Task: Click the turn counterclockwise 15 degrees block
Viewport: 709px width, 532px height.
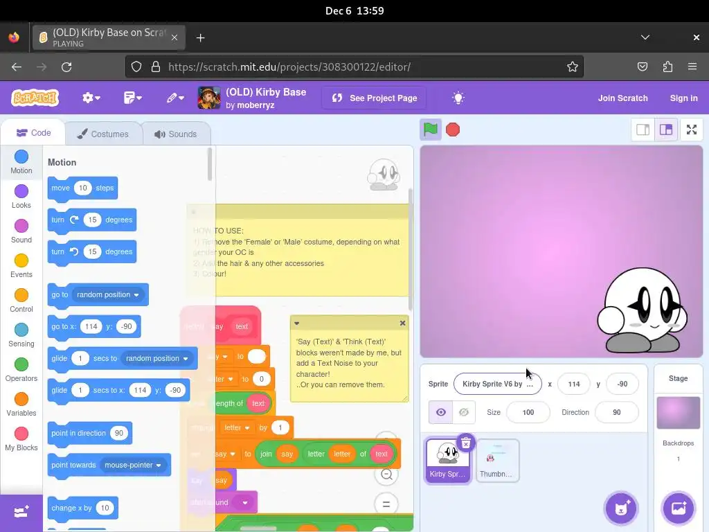Action: click(x=92, y=252)
